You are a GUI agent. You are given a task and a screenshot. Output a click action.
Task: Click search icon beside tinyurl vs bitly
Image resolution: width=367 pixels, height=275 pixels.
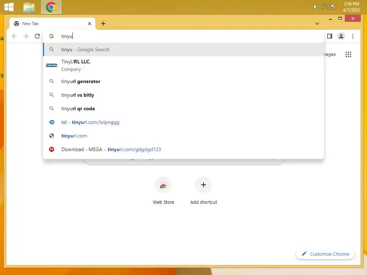click(x=52, y=95)
